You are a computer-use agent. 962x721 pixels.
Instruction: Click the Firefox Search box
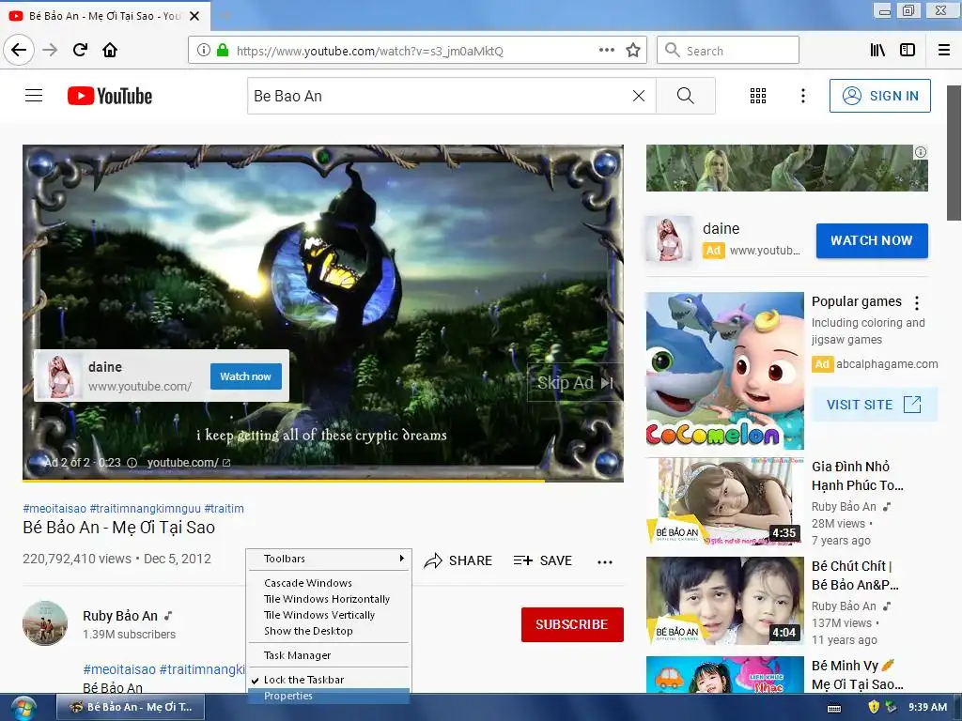(x=728, y=51)
